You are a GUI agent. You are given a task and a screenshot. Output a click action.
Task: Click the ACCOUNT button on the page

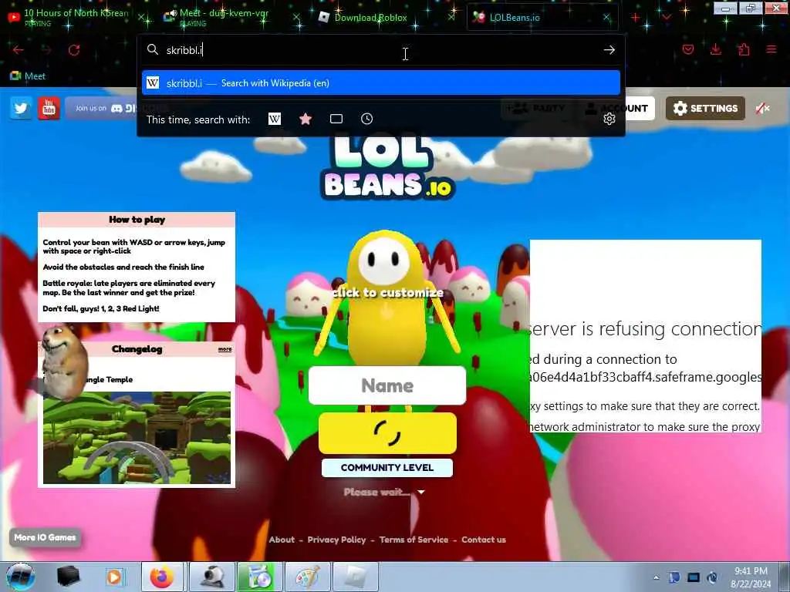pos(618,108)
